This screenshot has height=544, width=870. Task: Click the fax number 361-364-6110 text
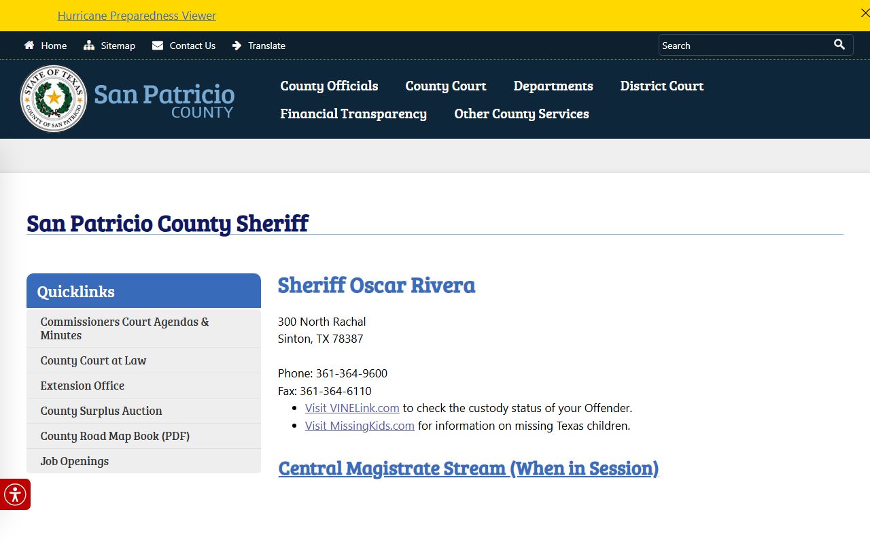(336, 391)
